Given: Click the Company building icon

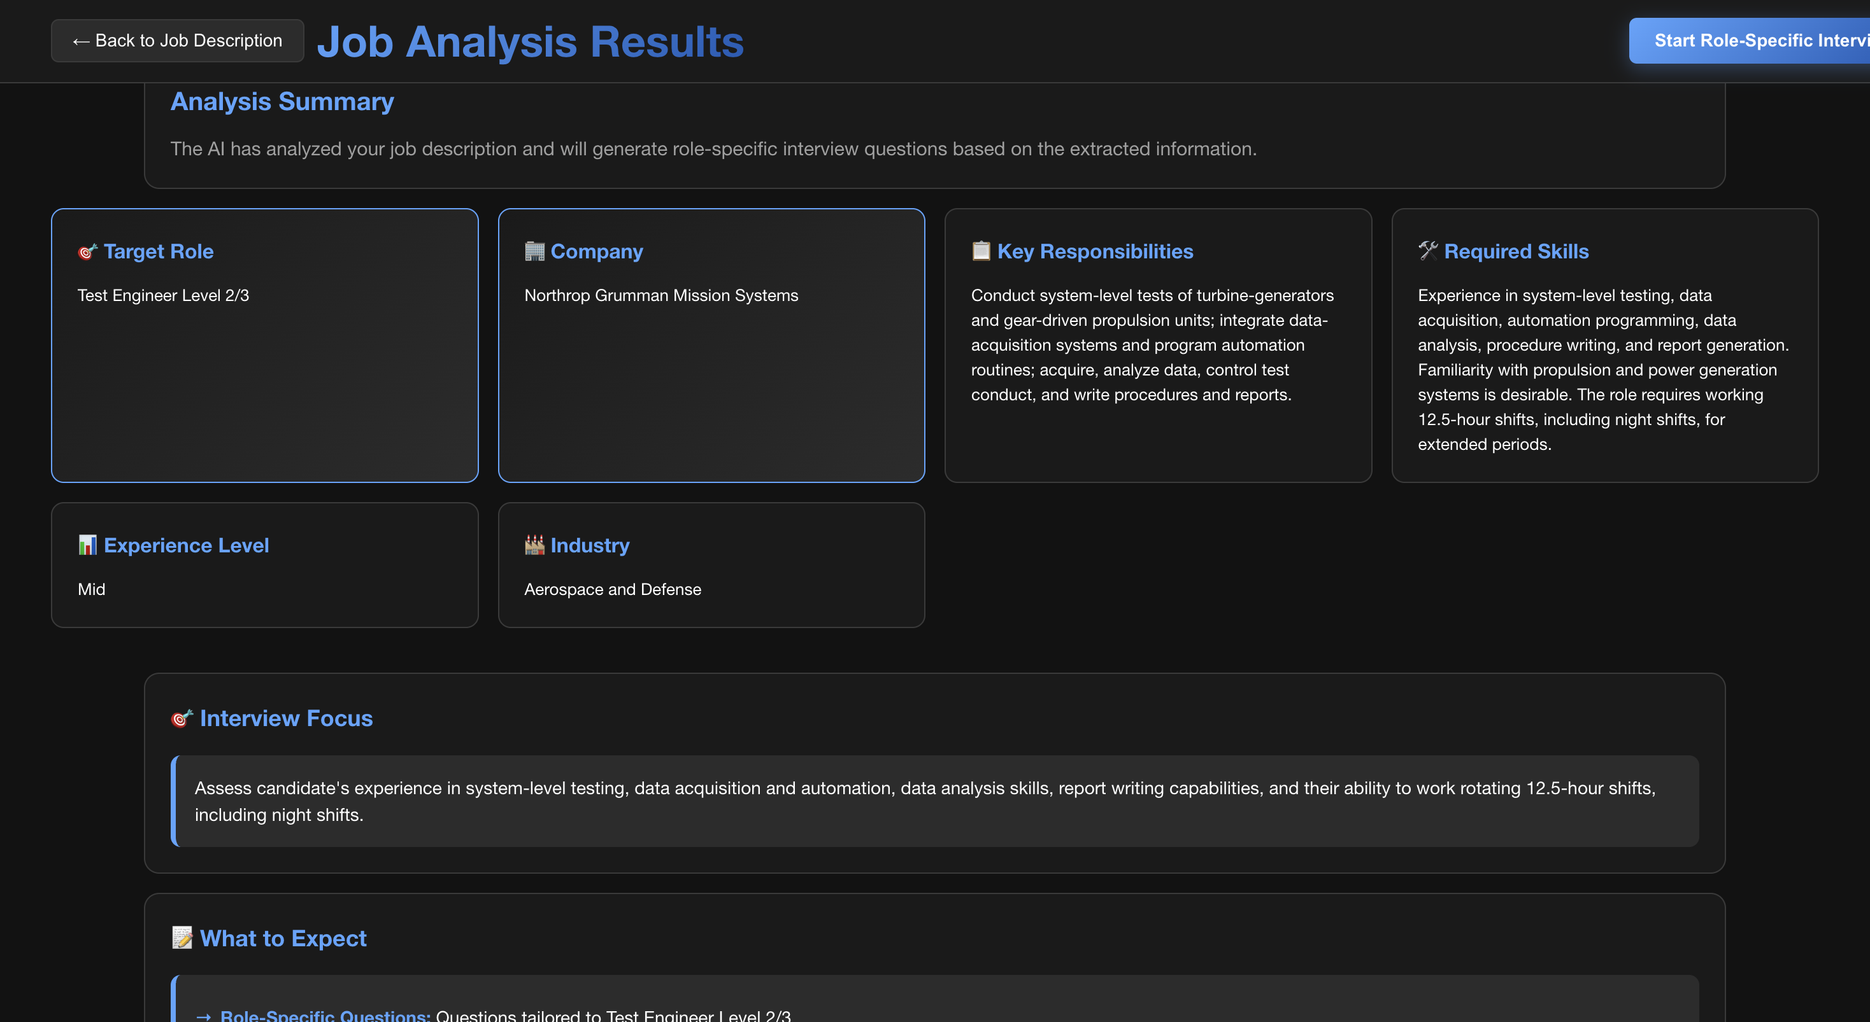Looking at the screenshot, I should coord(534,252).
